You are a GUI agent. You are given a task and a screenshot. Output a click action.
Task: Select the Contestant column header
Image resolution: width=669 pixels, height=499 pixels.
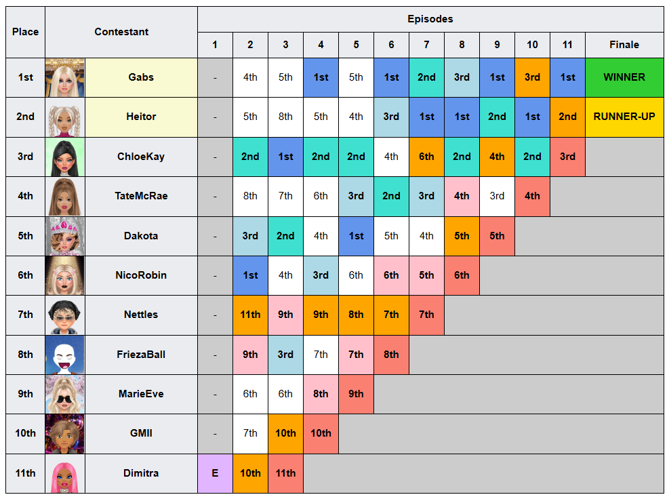[x=121, y=32]
